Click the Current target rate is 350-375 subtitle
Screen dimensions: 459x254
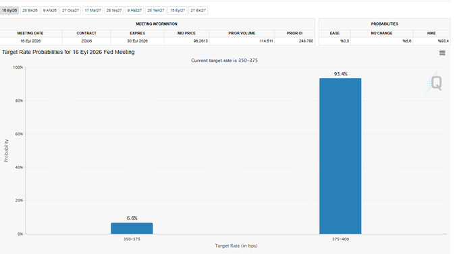(x=224, y=61)
